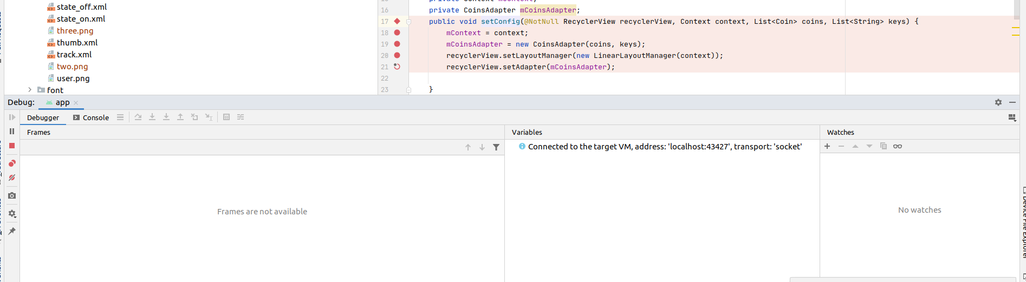This screenshot has height=282, width=1026.
Task: Open debugger settings gear in left strip
Action: pyautogui.click(x=12, y=213)
